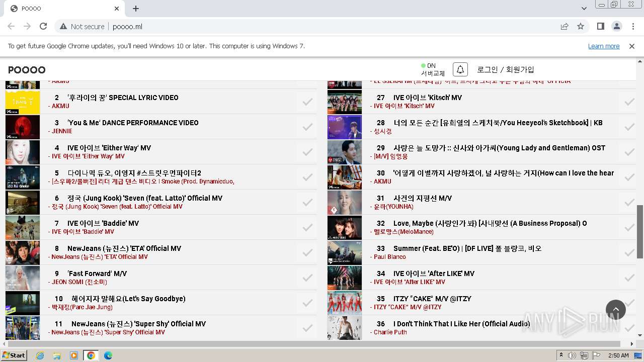This screenshot has height=362, width=644.
Task: Select 'Fast Forward' M/V title
Action: click(x=97, y=274)
